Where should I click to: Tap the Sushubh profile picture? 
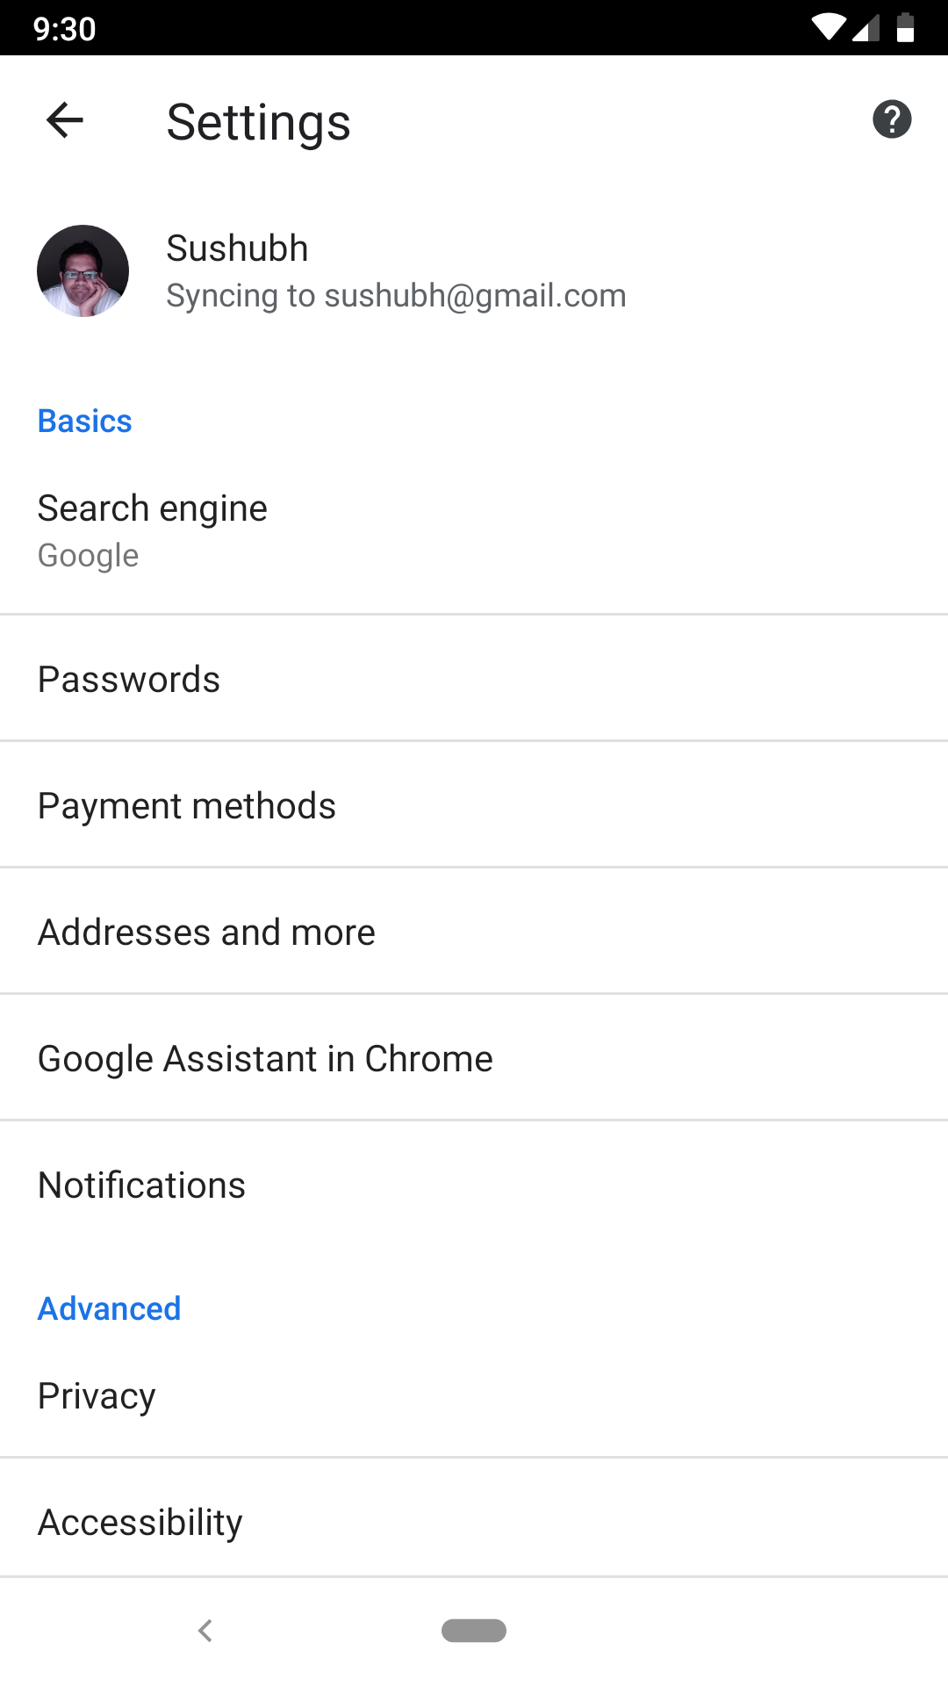point(83,271)
